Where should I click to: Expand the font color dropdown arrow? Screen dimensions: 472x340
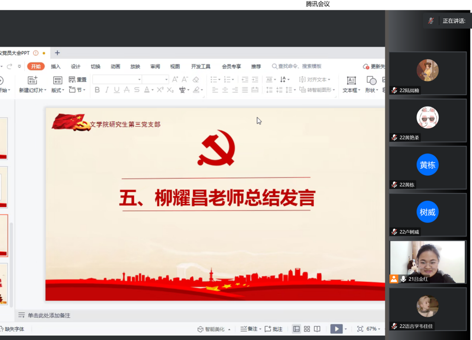tap(153, 90)
